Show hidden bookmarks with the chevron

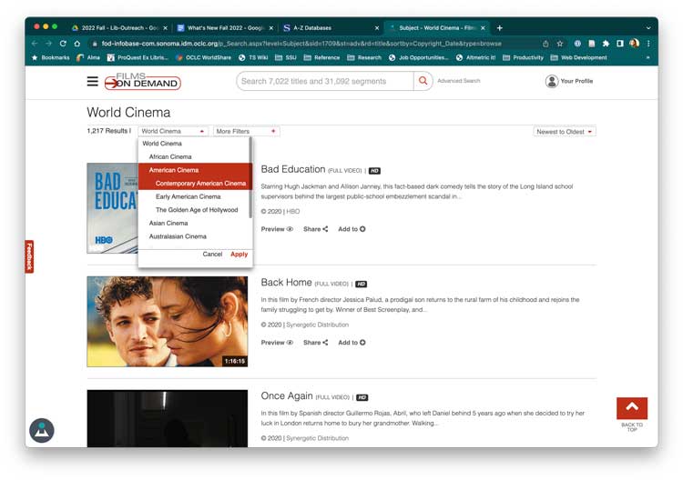(x=648, y=57)
